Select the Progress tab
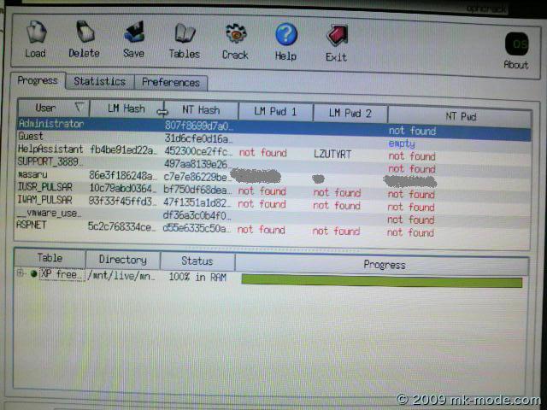 point(38,81)
